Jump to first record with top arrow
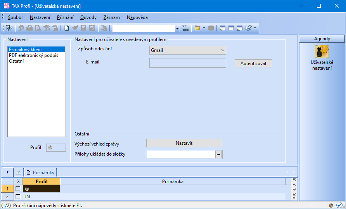 pos(294,180)
